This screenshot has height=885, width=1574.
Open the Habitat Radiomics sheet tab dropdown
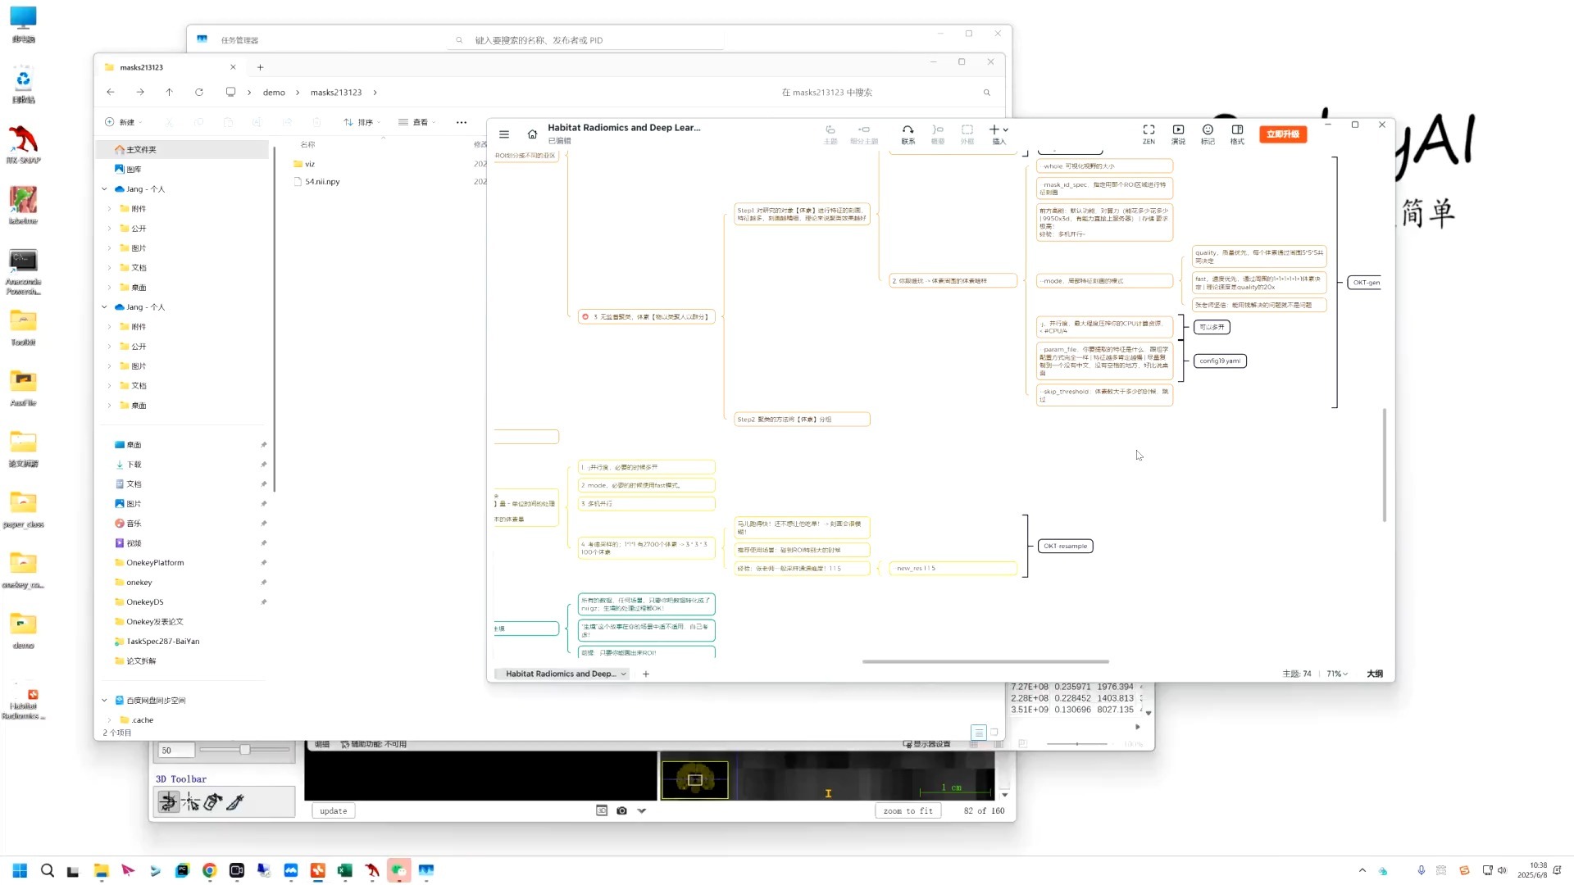coord(624,674)
